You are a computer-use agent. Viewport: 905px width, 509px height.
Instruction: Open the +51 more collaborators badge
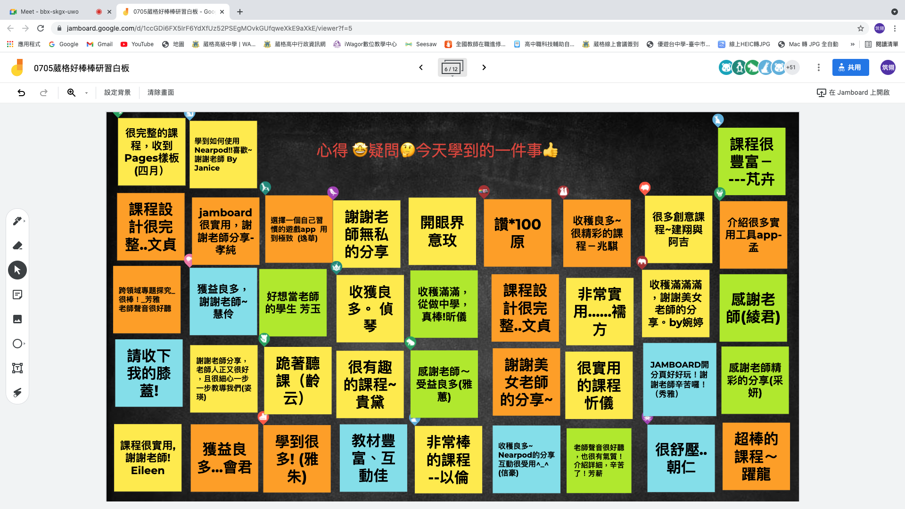pyautogui.click(x=791, y=67)
